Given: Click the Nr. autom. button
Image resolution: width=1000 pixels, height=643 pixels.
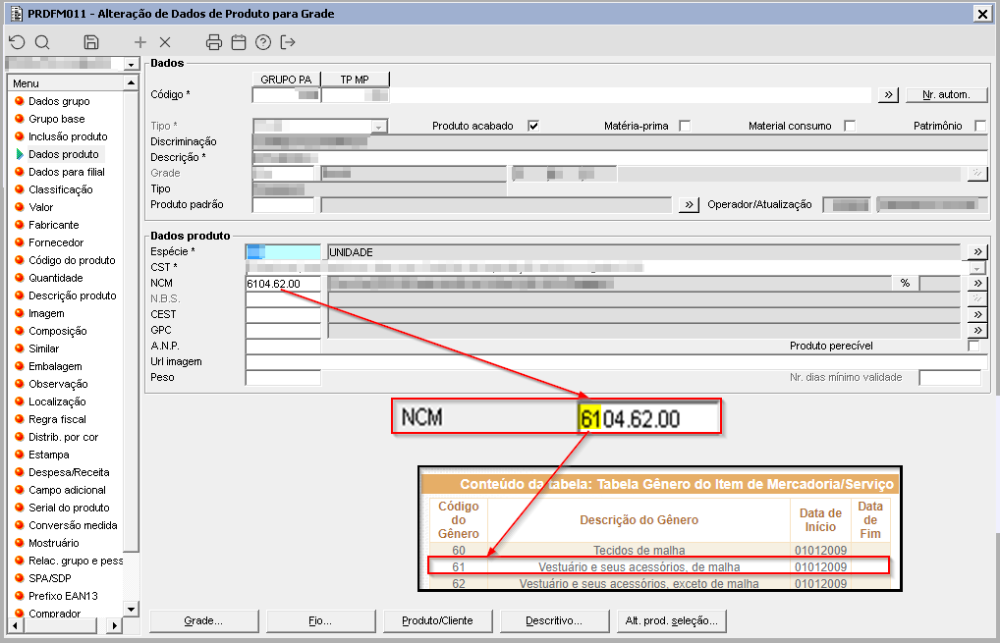Looking at the screenshot, I should click(x=946, y=95).
